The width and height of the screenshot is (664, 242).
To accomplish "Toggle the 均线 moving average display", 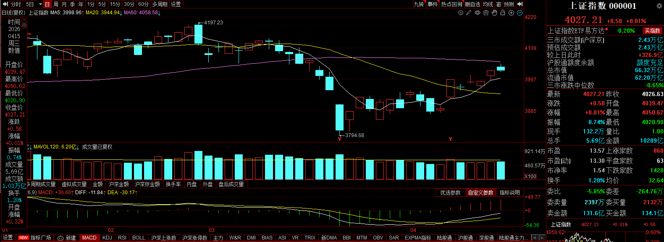I will point(488,4).
